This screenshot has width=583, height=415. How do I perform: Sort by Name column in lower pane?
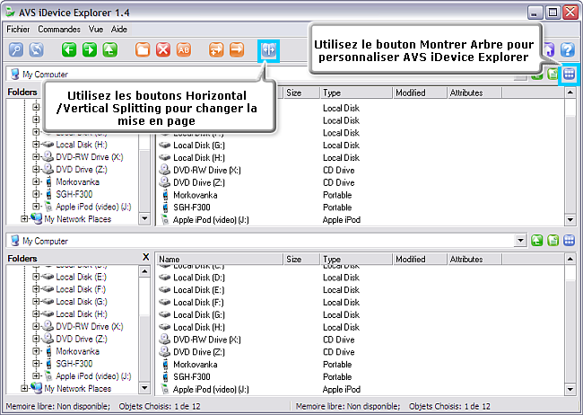coord(220,260)
